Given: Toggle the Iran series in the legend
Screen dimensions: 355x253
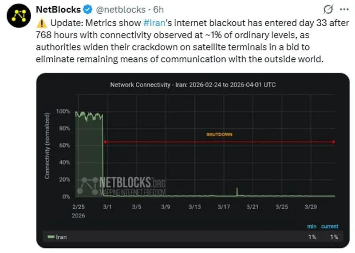Looking at the screenshot, I should 61,237.
